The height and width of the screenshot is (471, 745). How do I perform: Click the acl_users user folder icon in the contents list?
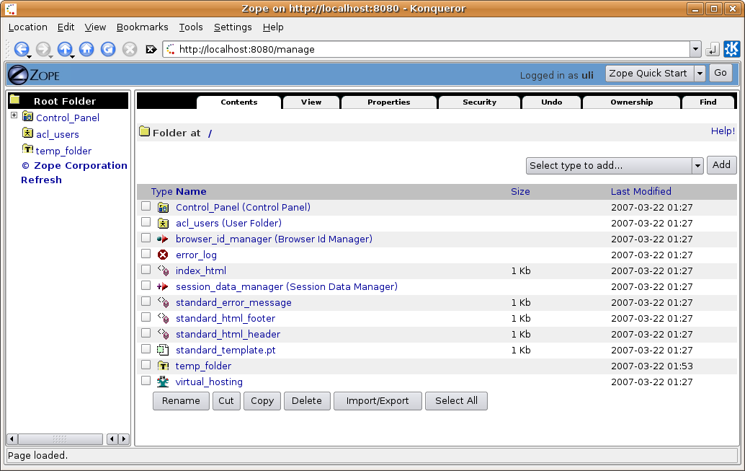[x=163, y=223]
